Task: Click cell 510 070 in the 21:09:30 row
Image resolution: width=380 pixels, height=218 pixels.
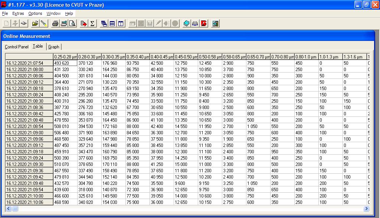Action: tap(65, 164)
